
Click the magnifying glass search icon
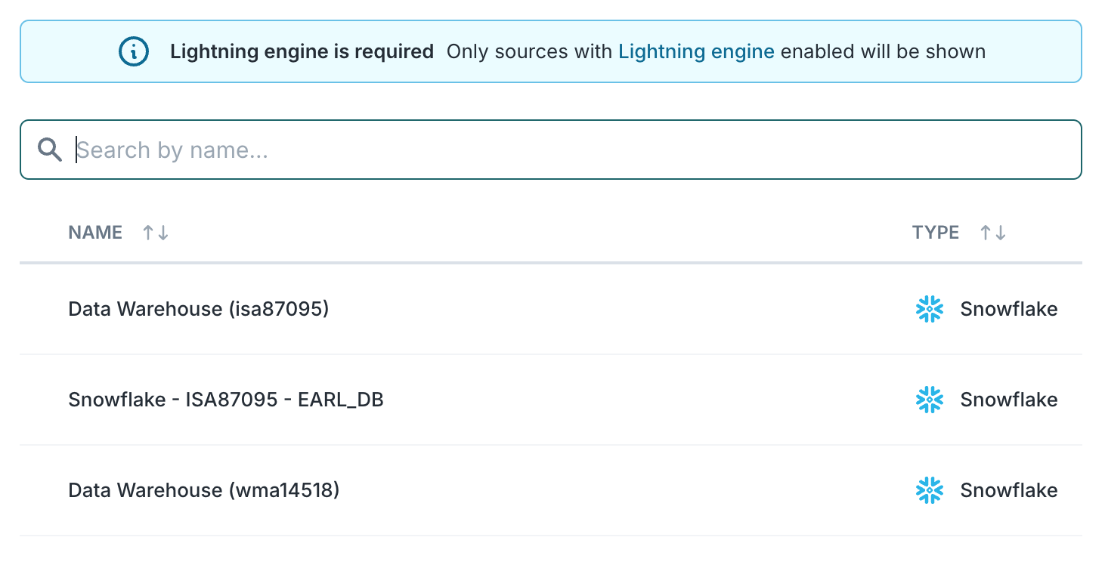pos(50,150)
